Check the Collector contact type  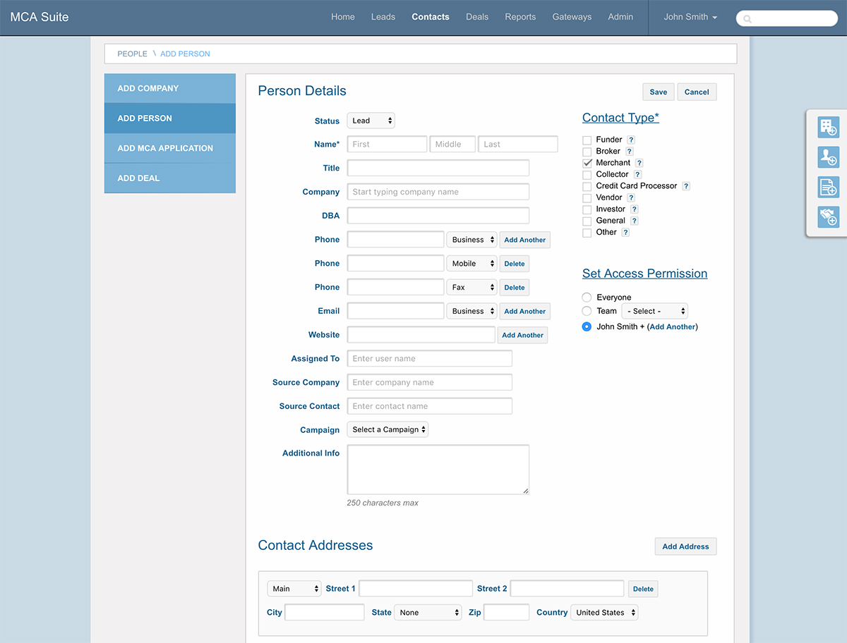click(x=587, y=175)
